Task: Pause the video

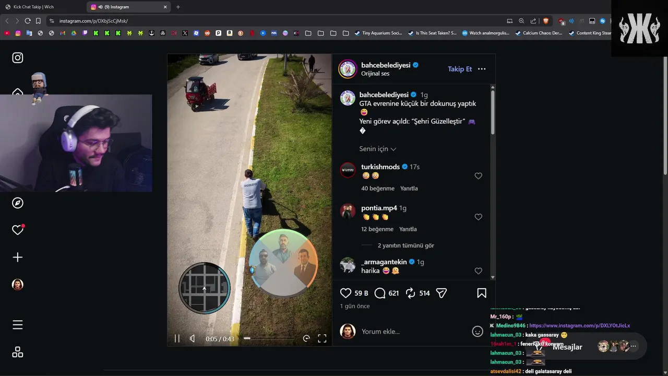Action: pyautogui.click(x=177, y=338)
